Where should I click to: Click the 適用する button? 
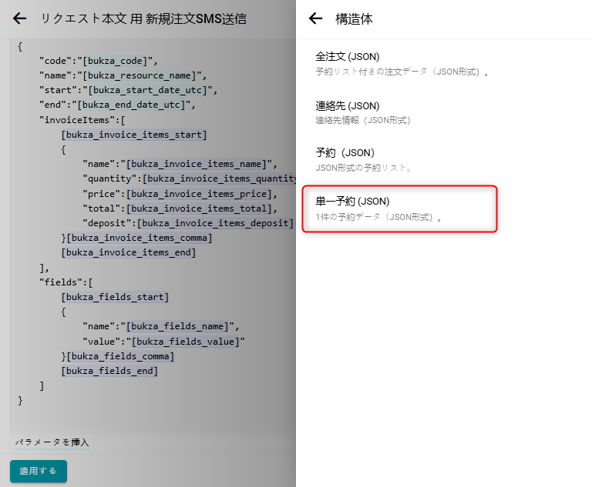pos(39,471)
